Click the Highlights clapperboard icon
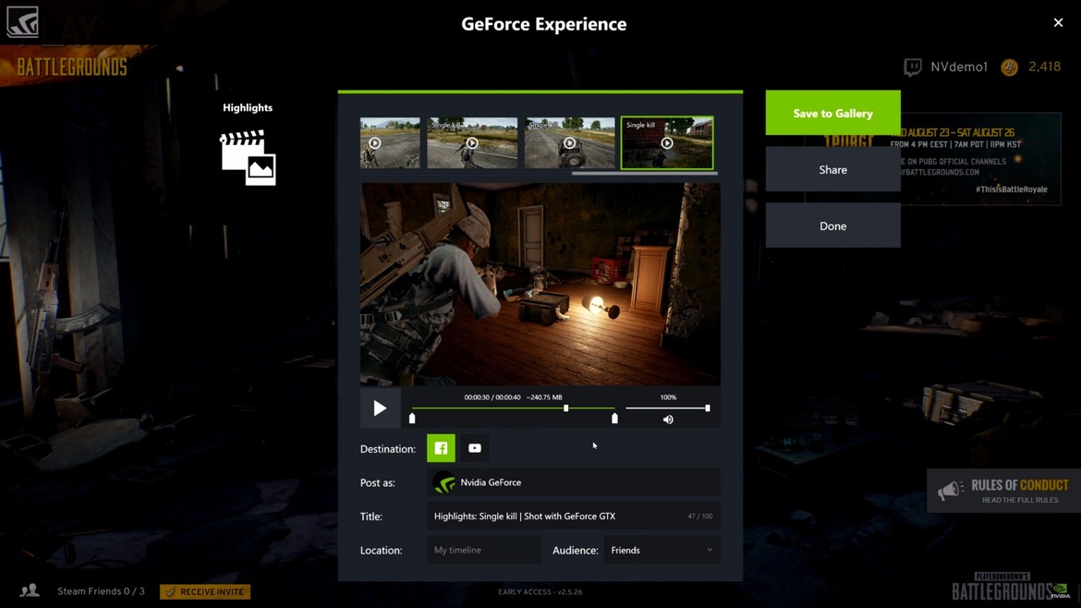This screenshot has width=1081, height=608. pos(249,158)
